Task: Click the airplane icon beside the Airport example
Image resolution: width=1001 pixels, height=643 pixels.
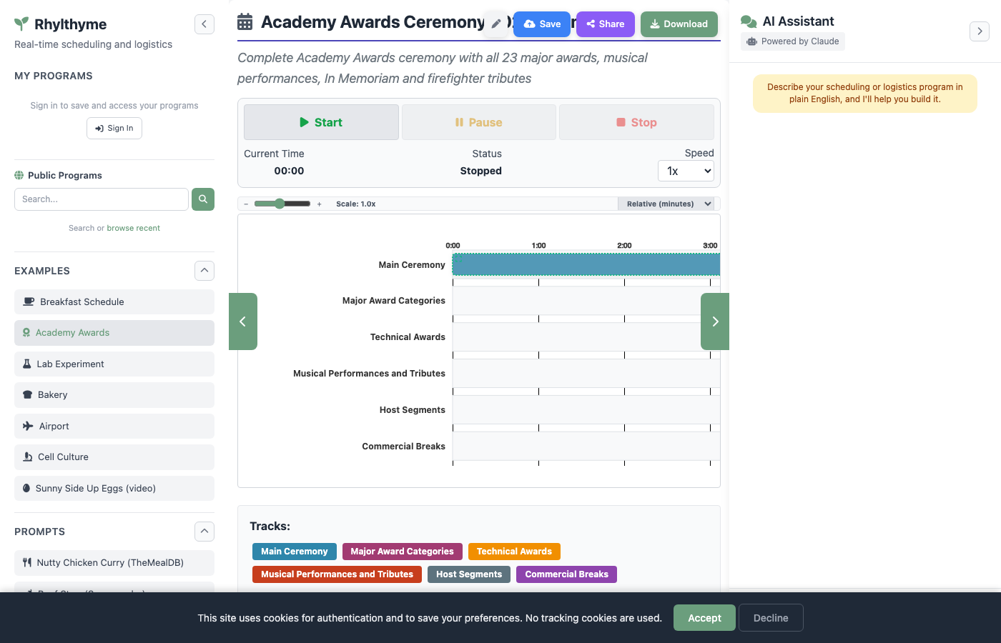Action: point(29,426)
